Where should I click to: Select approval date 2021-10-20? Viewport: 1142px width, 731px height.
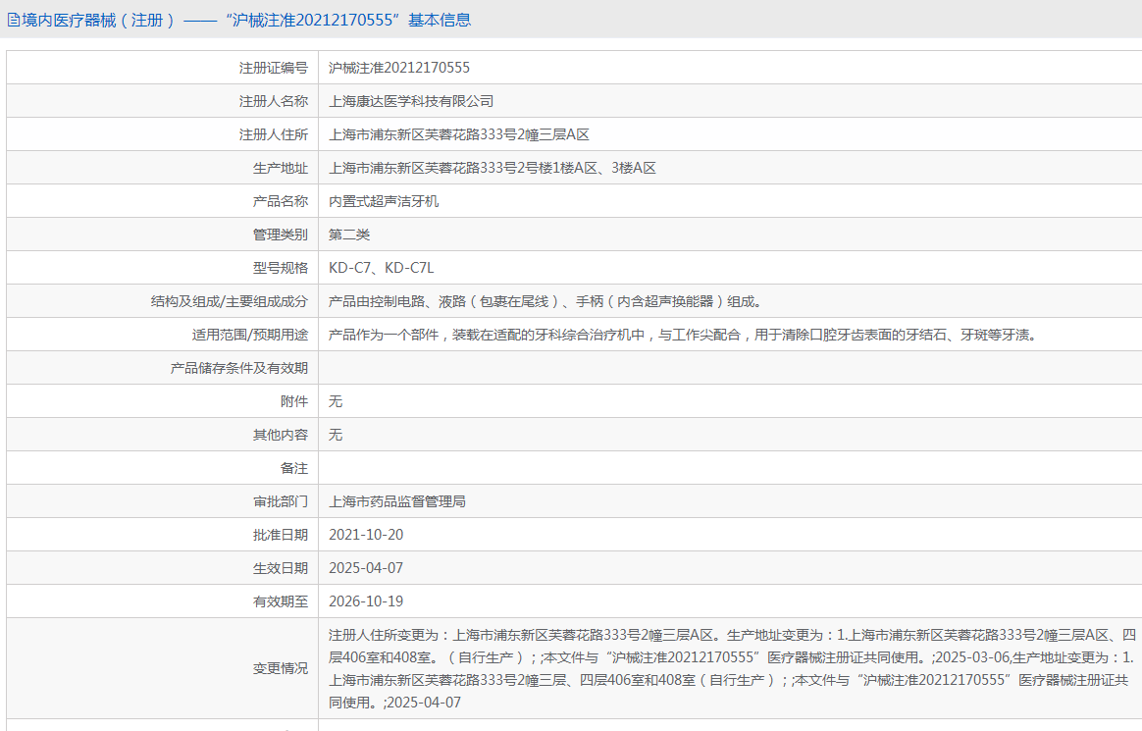[366, 535]
